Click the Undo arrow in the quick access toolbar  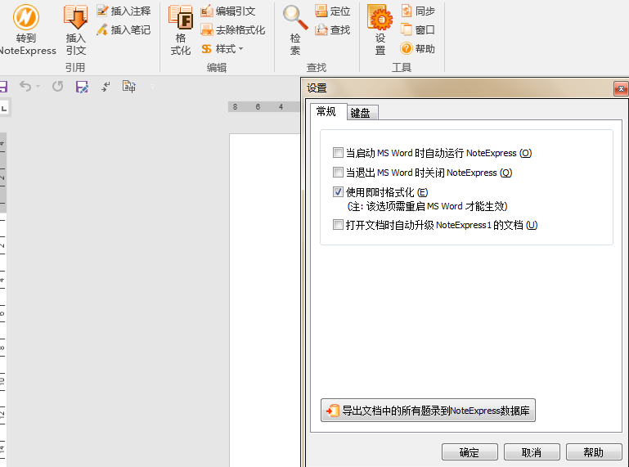pos(25,86)
